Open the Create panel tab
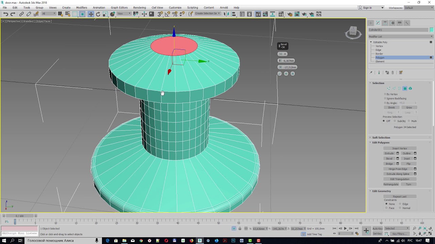Image resolution: width=435 pixels, height=244 pixels. pos(370,23)
